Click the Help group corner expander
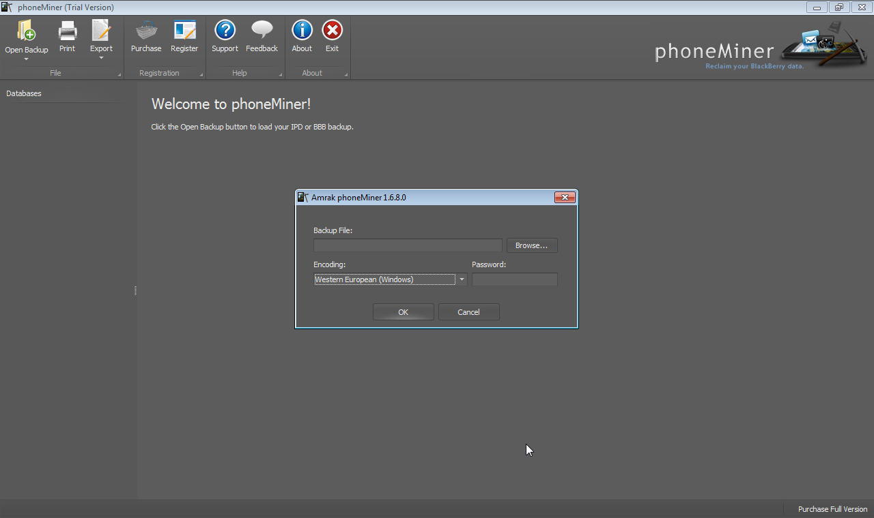This screenshot has width=874, height=518. (x=281, y=74)
